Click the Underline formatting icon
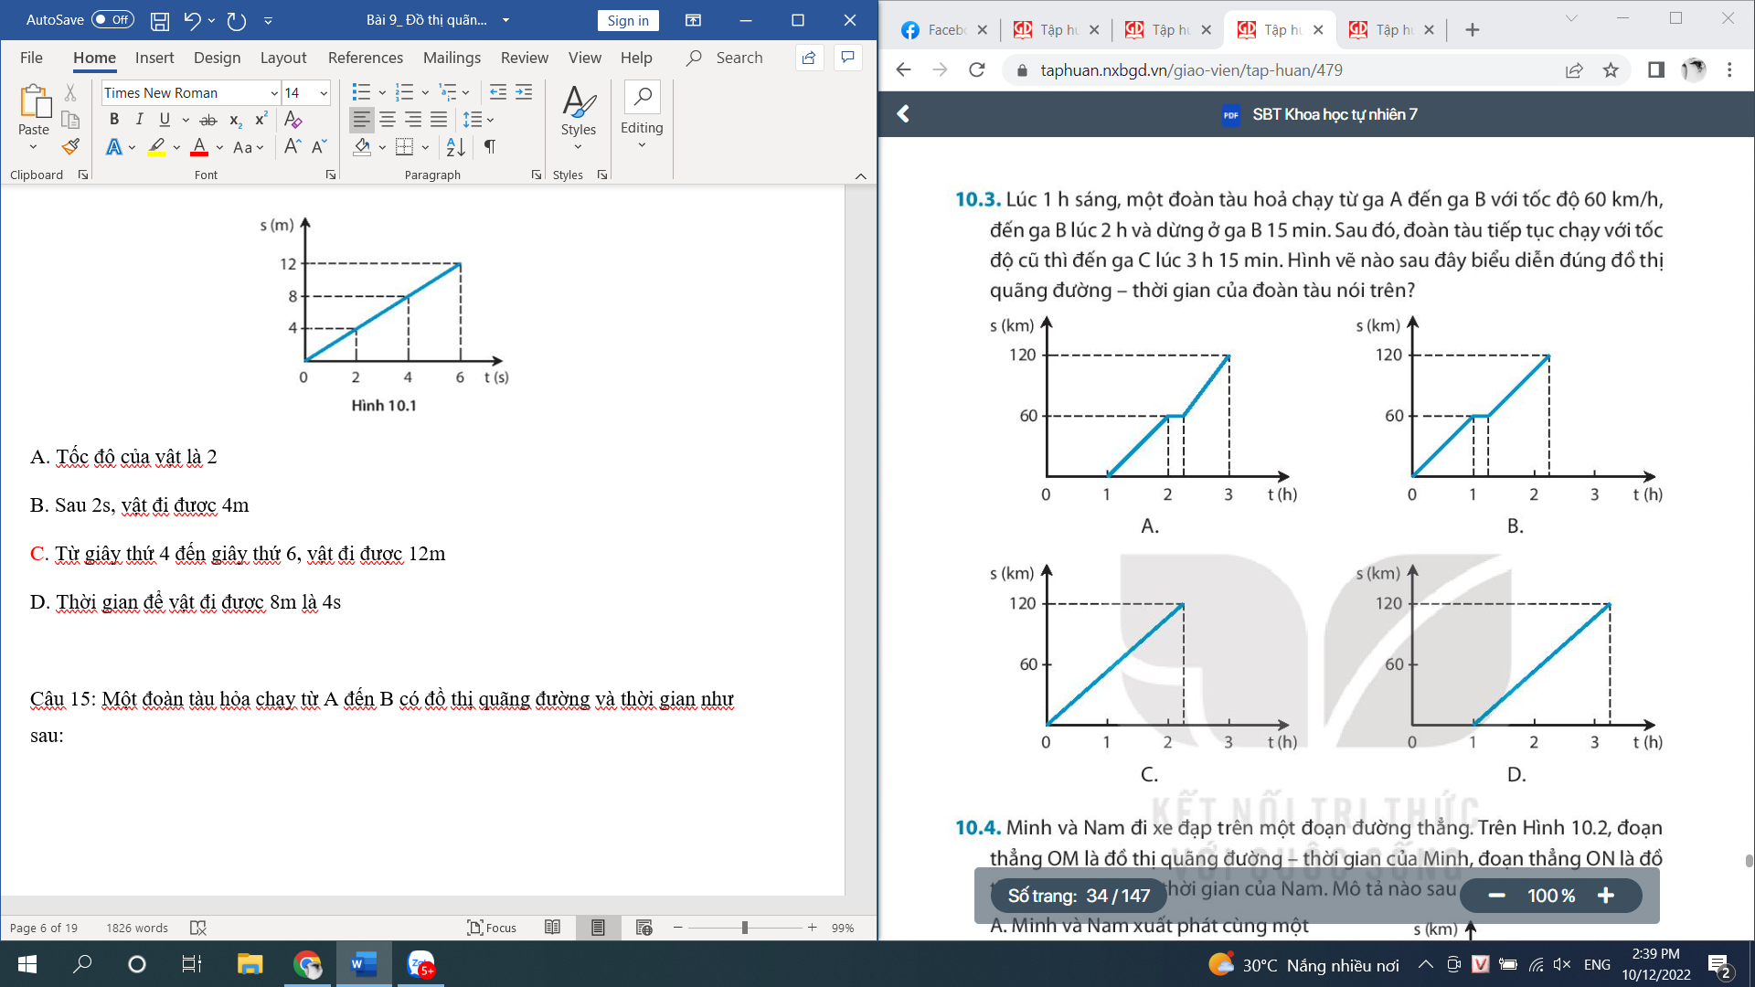1755x987 pixels. 163,118
